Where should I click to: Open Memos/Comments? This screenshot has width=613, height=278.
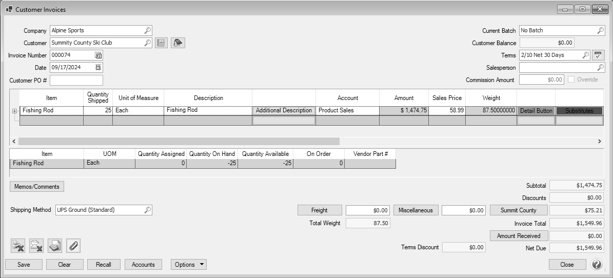37,187
